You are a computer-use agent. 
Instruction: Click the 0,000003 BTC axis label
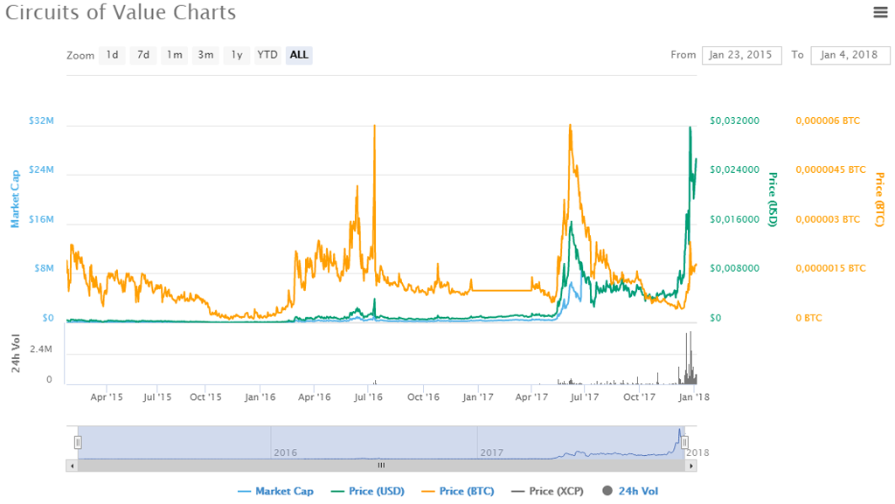828,219
